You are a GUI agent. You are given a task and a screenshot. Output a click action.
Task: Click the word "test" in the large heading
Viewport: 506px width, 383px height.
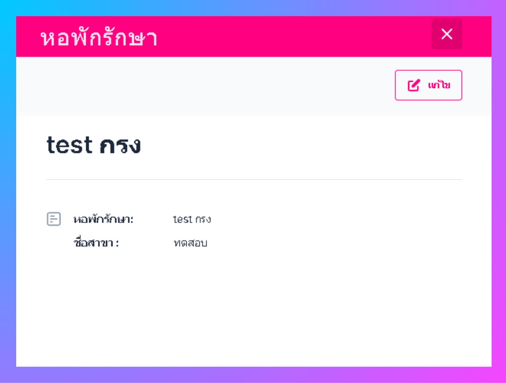tap(69, 145)
